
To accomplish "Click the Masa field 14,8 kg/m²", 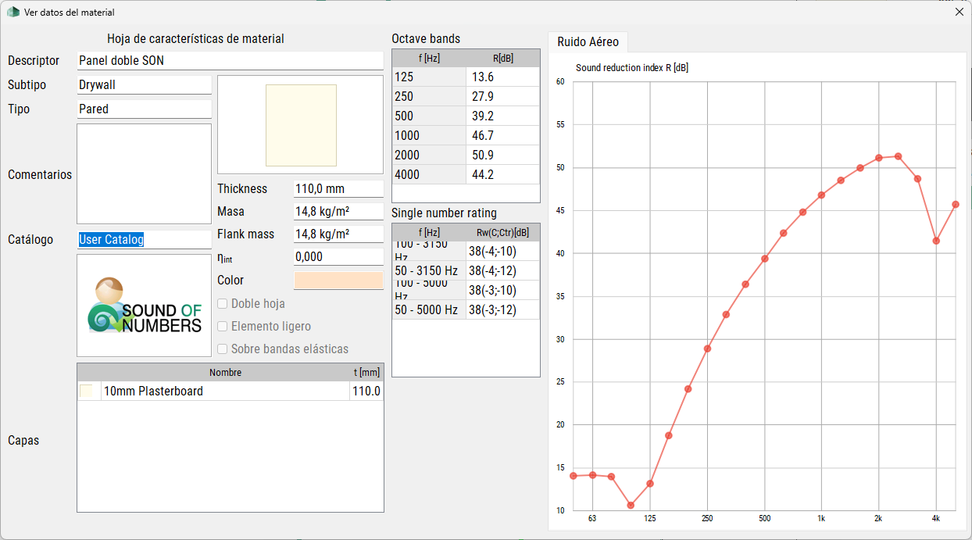I will pyautogui.click(x=338, y=211).
